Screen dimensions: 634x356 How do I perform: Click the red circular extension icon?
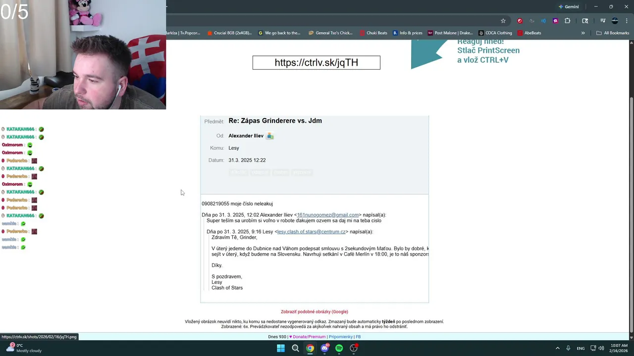520,21
